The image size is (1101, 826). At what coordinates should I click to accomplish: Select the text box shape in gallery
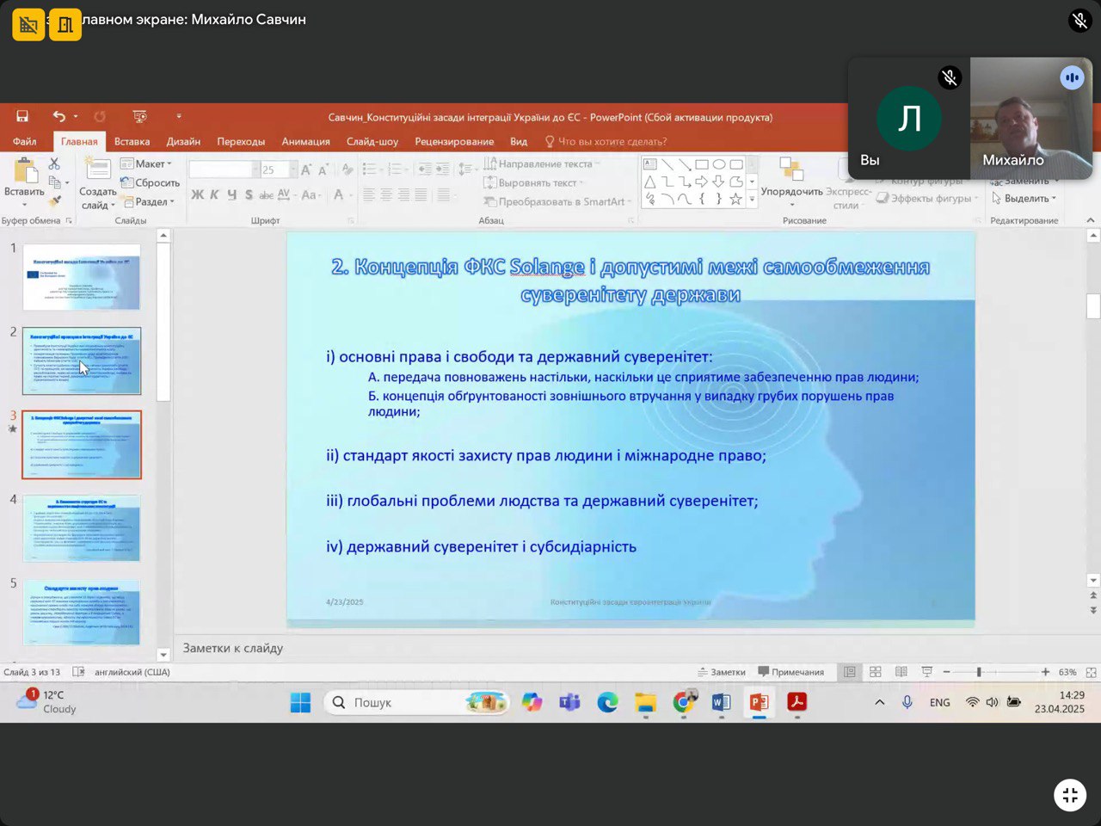[x=650, y=164]
